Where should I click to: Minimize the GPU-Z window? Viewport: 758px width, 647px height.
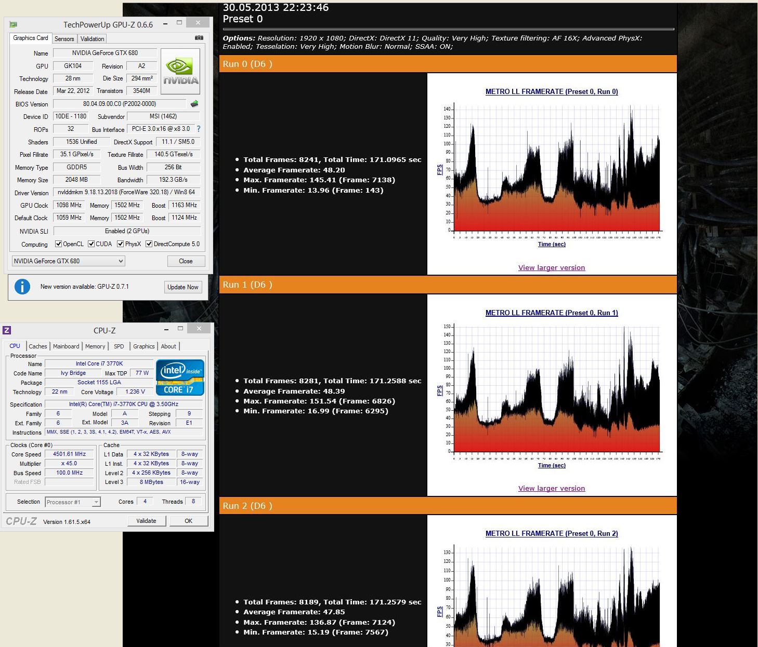(x=165, y=23)
